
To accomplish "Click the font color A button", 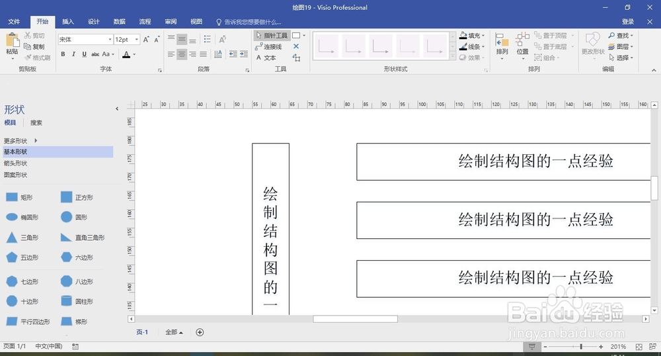I will click(x=126, y=54).
